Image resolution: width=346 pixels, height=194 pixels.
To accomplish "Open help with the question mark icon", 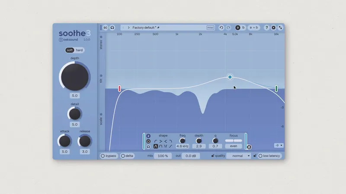I will (266, 28).
